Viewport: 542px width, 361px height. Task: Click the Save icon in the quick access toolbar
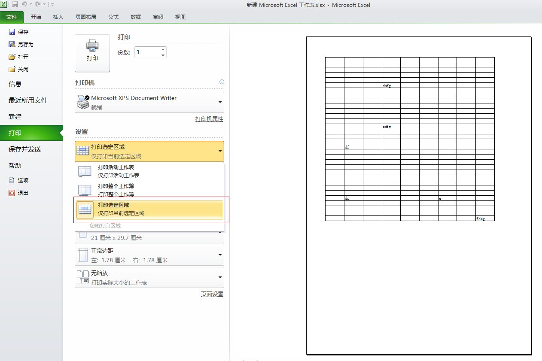(x=15, y=5)
